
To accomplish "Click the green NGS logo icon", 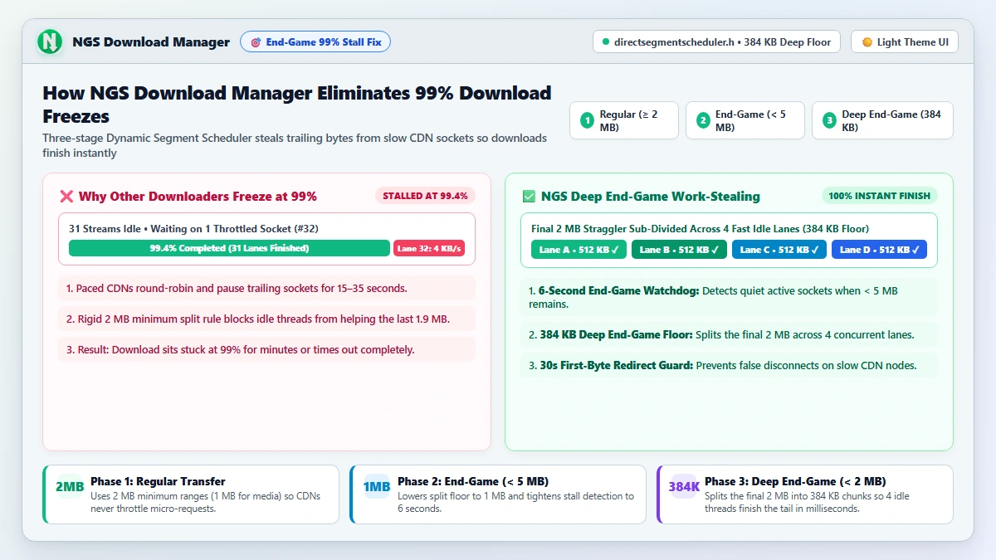I will pyautogui.click(x=51, y=41).
